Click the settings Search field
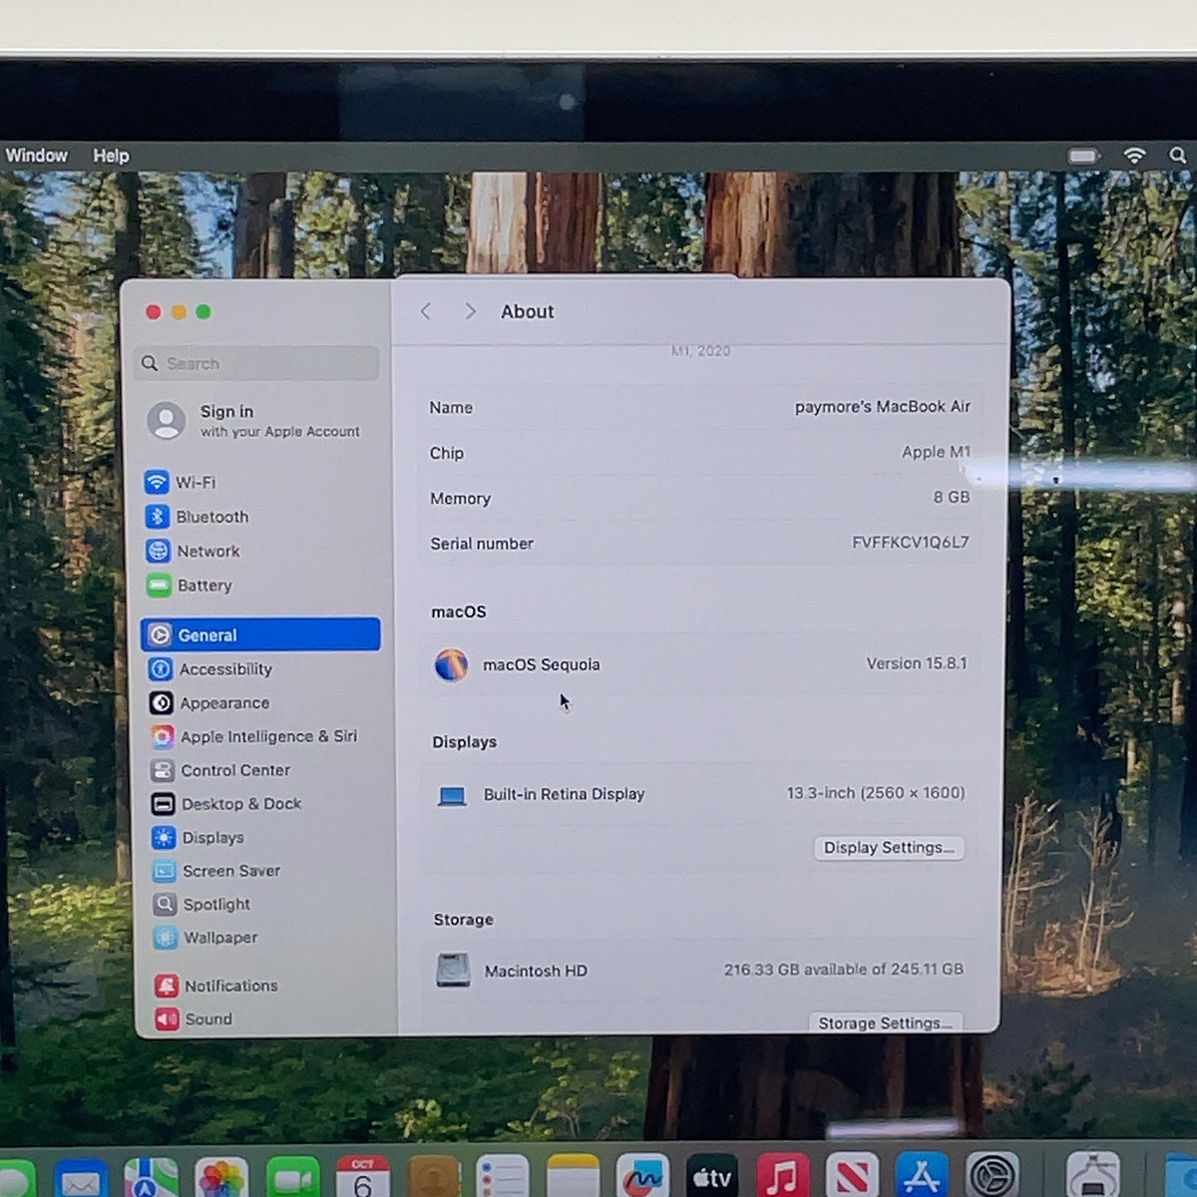Viewport: 1197px width, 1197px height. coord(257,363)
